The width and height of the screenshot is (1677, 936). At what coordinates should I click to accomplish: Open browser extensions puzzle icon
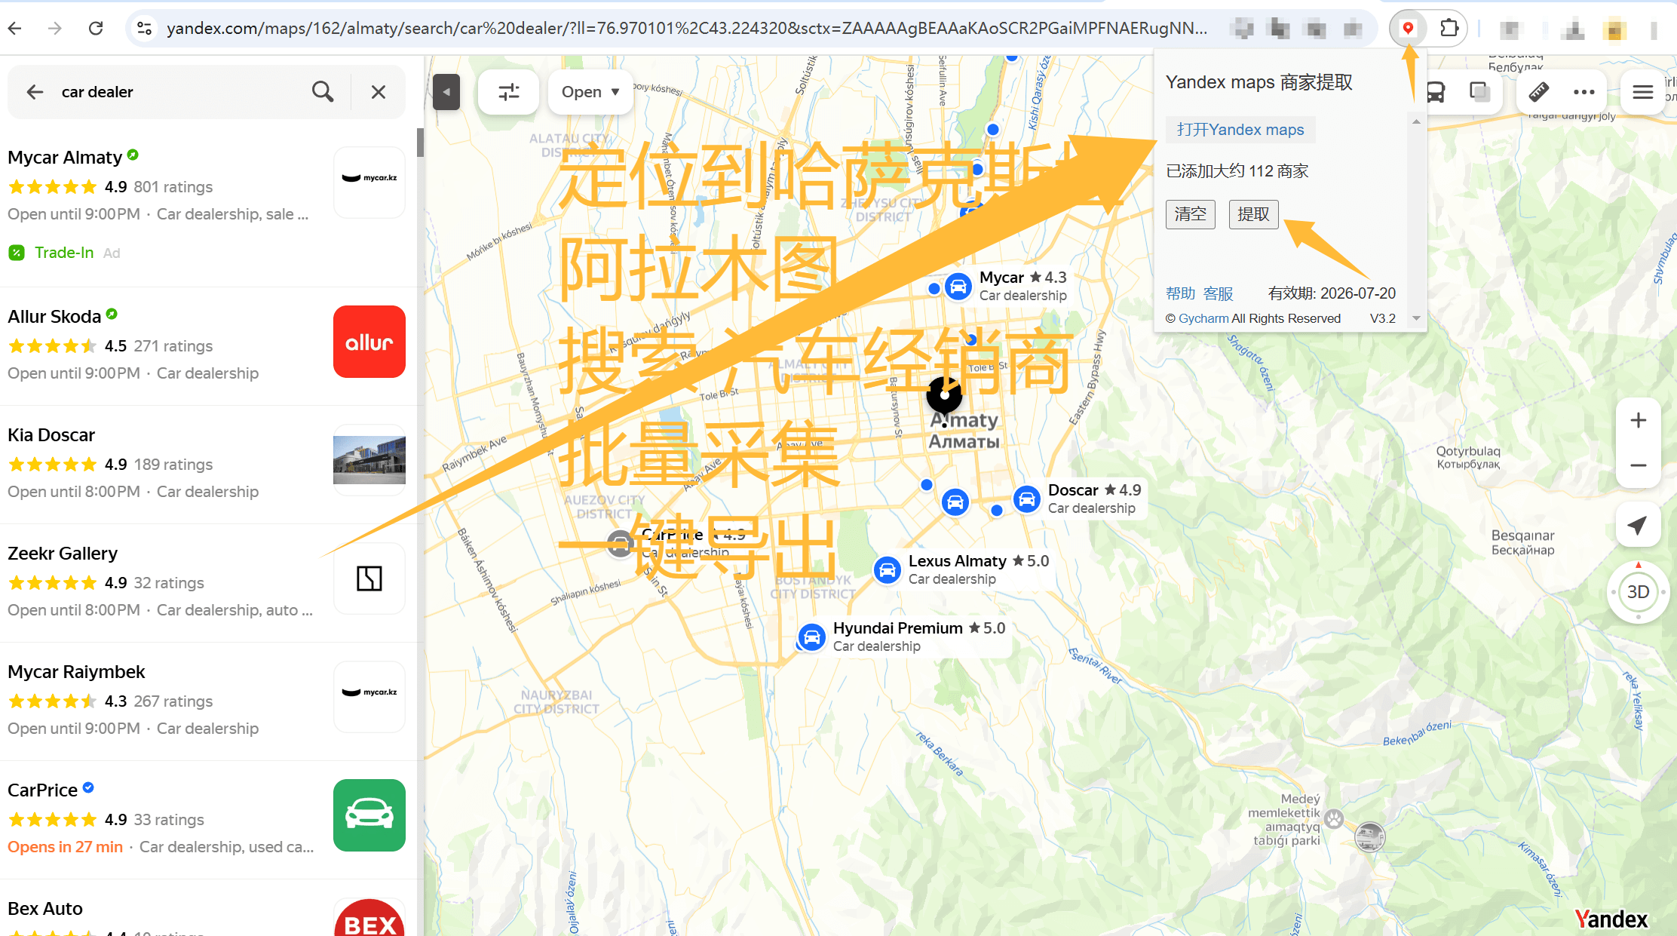1449,29
